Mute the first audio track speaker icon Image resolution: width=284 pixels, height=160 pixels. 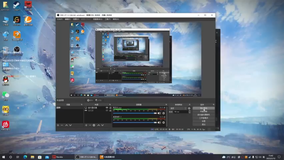click(159, 113)
